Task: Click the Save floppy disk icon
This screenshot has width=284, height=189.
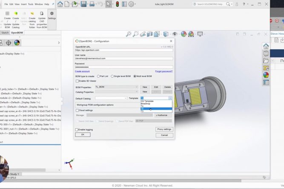Action: coord(84,4)
